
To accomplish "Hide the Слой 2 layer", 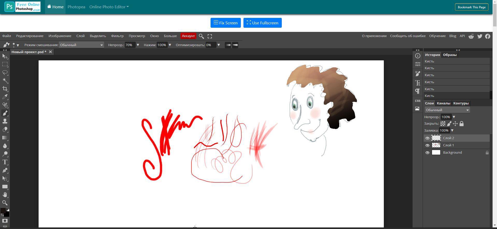I will [427, 138].
